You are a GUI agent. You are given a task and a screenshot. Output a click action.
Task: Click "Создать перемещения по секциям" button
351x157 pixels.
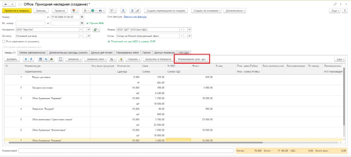coord(166,10)
